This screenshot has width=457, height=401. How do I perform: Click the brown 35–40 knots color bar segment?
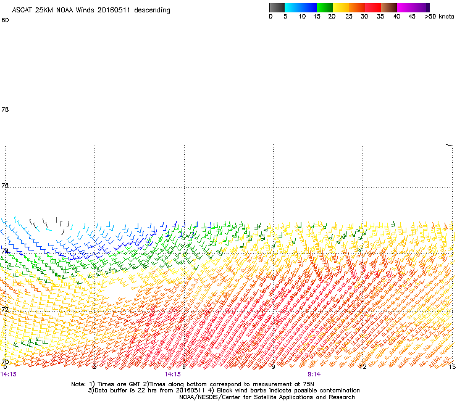pos(389,7)
